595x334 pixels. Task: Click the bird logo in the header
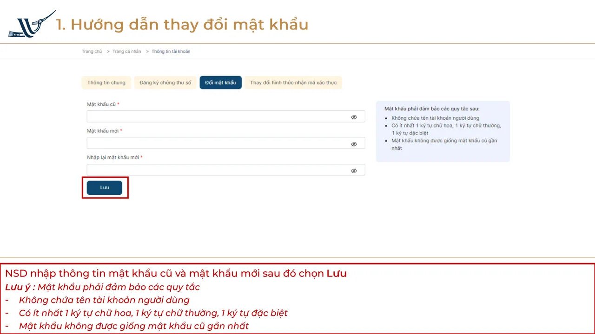[32, 24]
